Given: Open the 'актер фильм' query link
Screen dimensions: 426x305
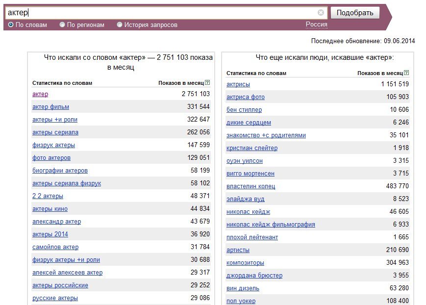Looking at the screenshot, I should pos(50,107).
